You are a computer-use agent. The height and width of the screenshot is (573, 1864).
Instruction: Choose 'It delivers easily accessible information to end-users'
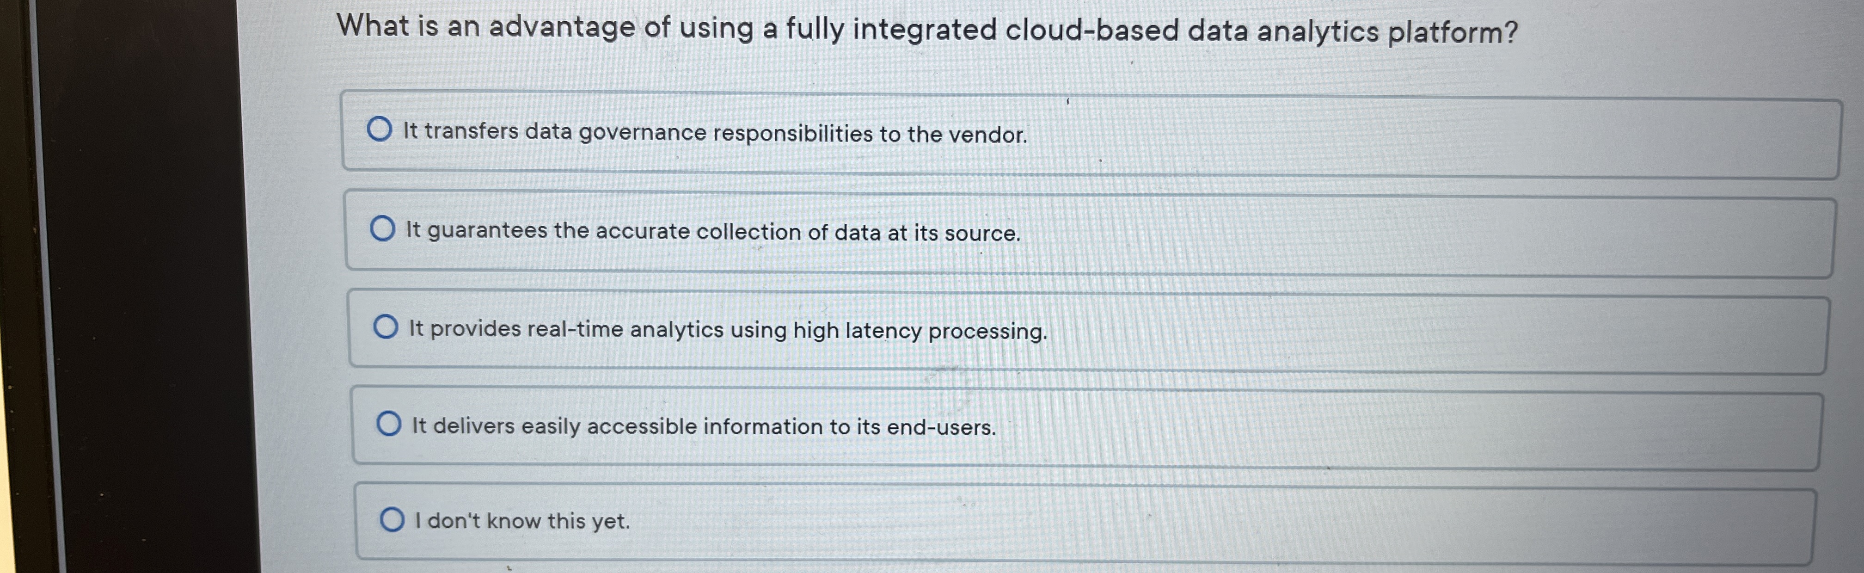tap(703, 426)
